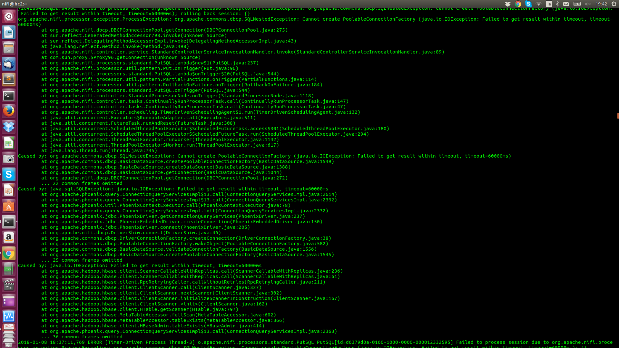Screen dimensions: 619x348
Task: Open Skype from the launcher dock
Action: pos(9,174)
